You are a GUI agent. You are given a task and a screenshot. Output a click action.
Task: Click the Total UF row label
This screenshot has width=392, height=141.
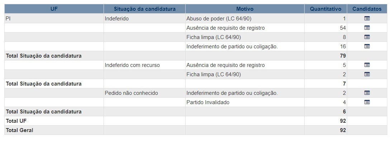tap(16, 121)
